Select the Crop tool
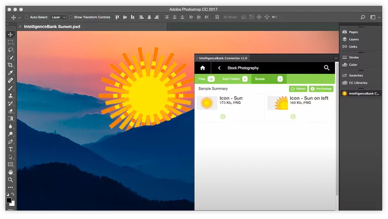 pos(10,65)
